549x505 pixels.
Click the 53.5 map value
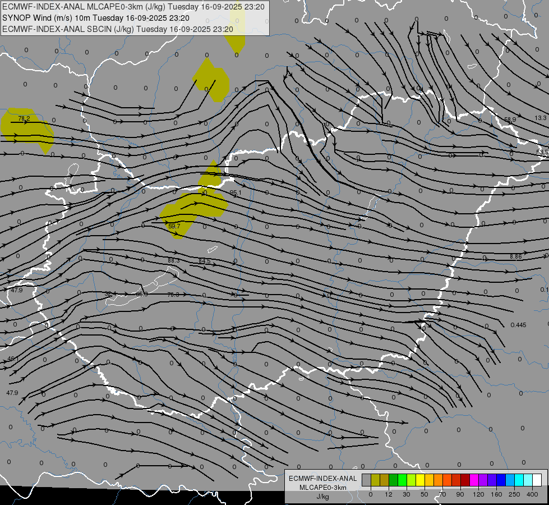click(x=542, y=152)
